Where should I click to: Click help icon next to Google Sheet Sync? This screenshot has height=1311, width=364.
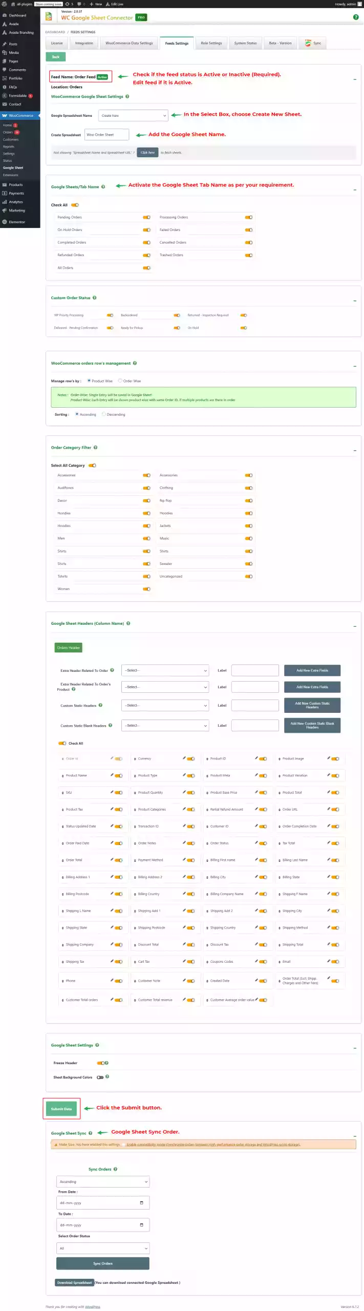[91, 1133]
